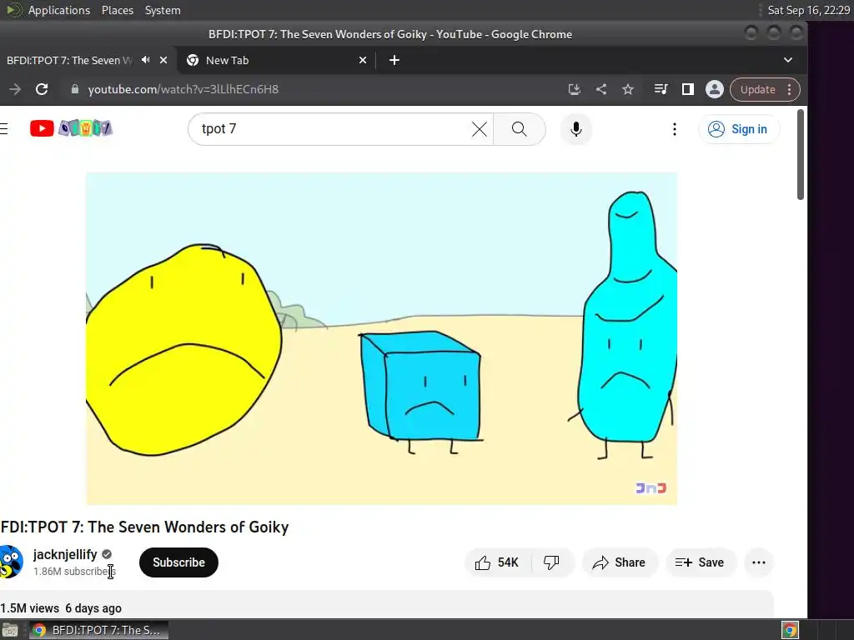Image resolution: width=854 pixels, height=640 pixels.
Task: Click the Chrome tray icon in panel
Action: (790, 630)
